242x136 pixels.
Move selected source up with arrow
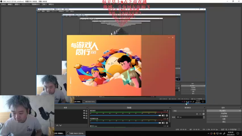coord(57,125)
